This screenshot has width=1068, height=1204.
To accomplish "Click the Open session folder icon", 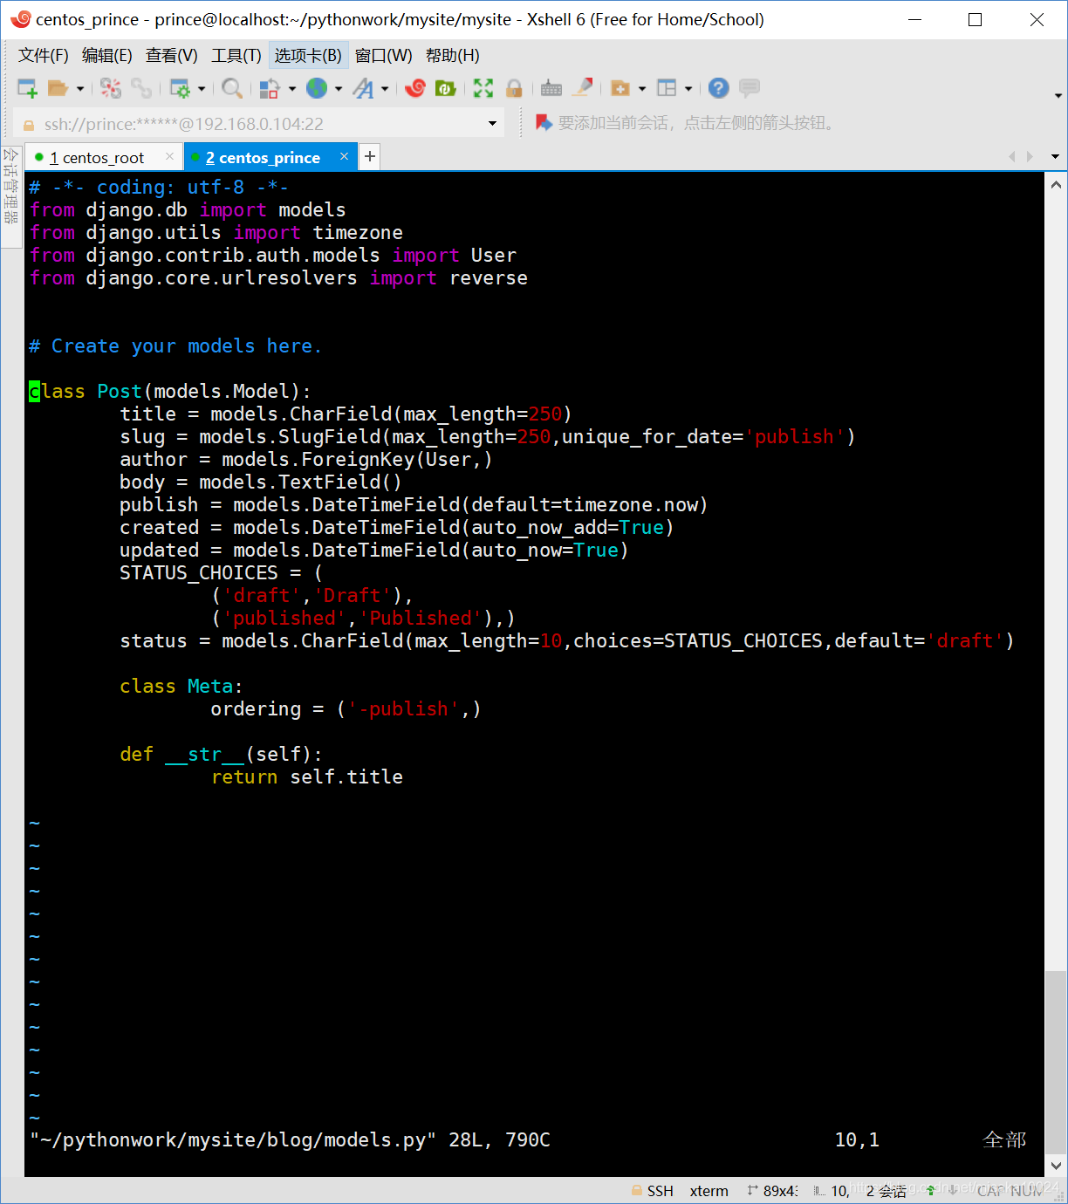I will 58,88.
